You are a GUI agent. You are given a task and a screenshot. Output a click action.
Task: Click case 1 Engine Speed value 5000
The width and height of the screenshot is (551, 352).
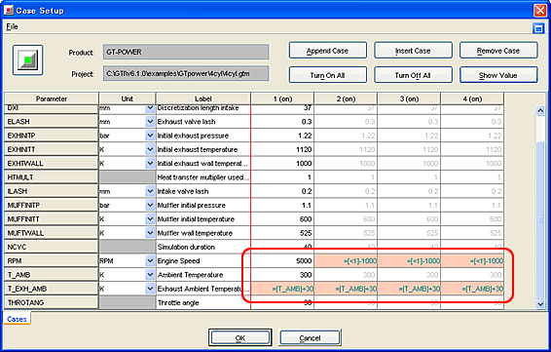click(x=282, y=261)
